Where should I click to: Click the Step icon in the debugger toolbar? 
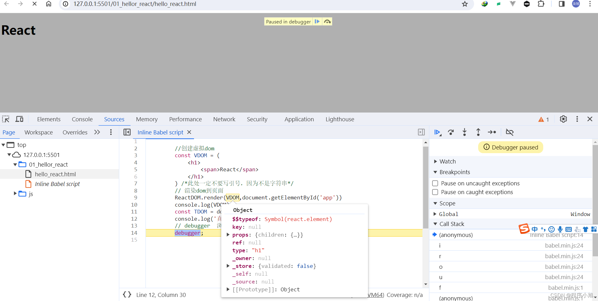[x=492, y=132]
